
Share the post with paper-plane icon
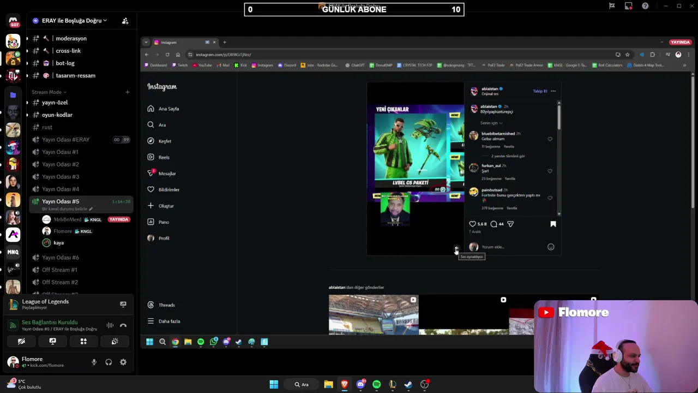point(510,224)
